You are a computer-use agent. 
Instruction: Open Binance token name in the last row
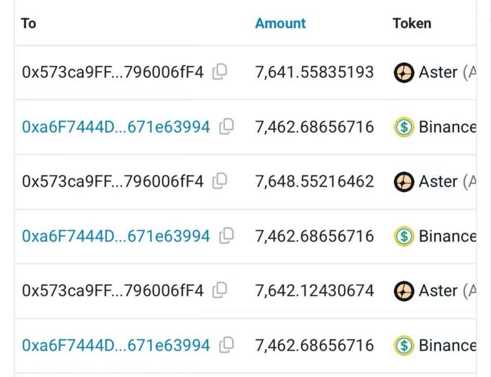click(447, 345)
